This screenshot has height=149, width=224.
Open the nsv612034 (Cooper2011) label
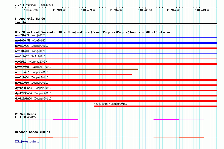(32, 77)
